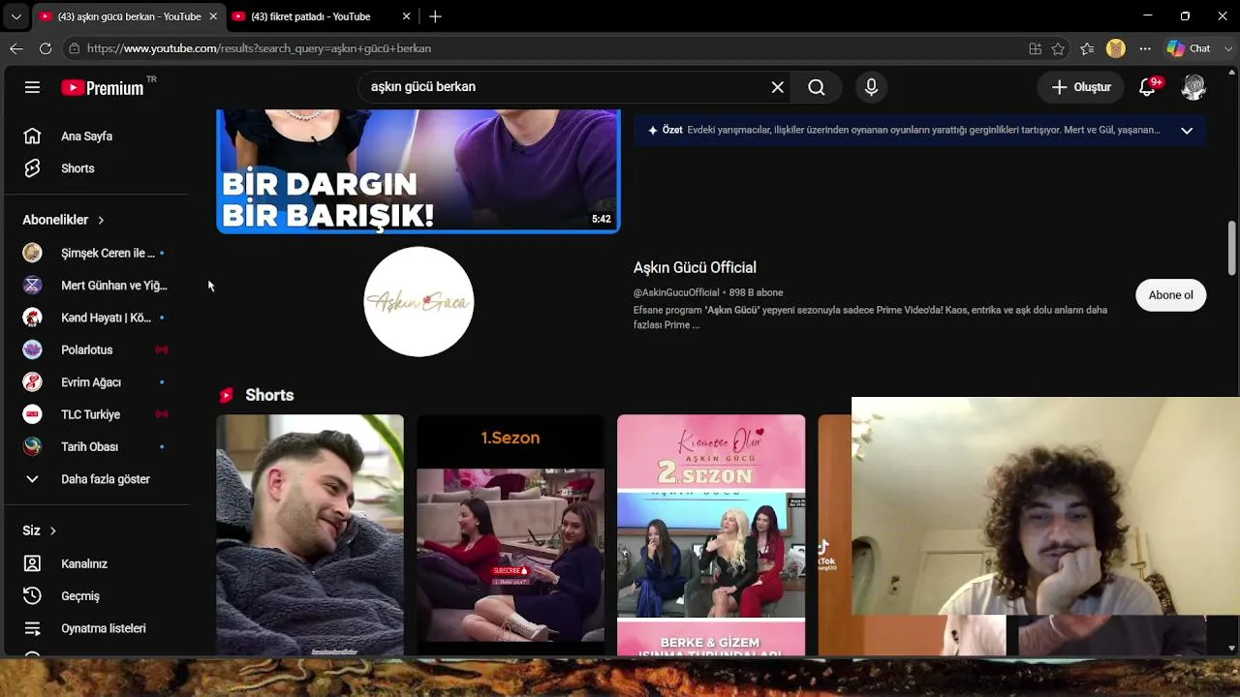
Task: Open a new browser tab
Action: point(436,16)
